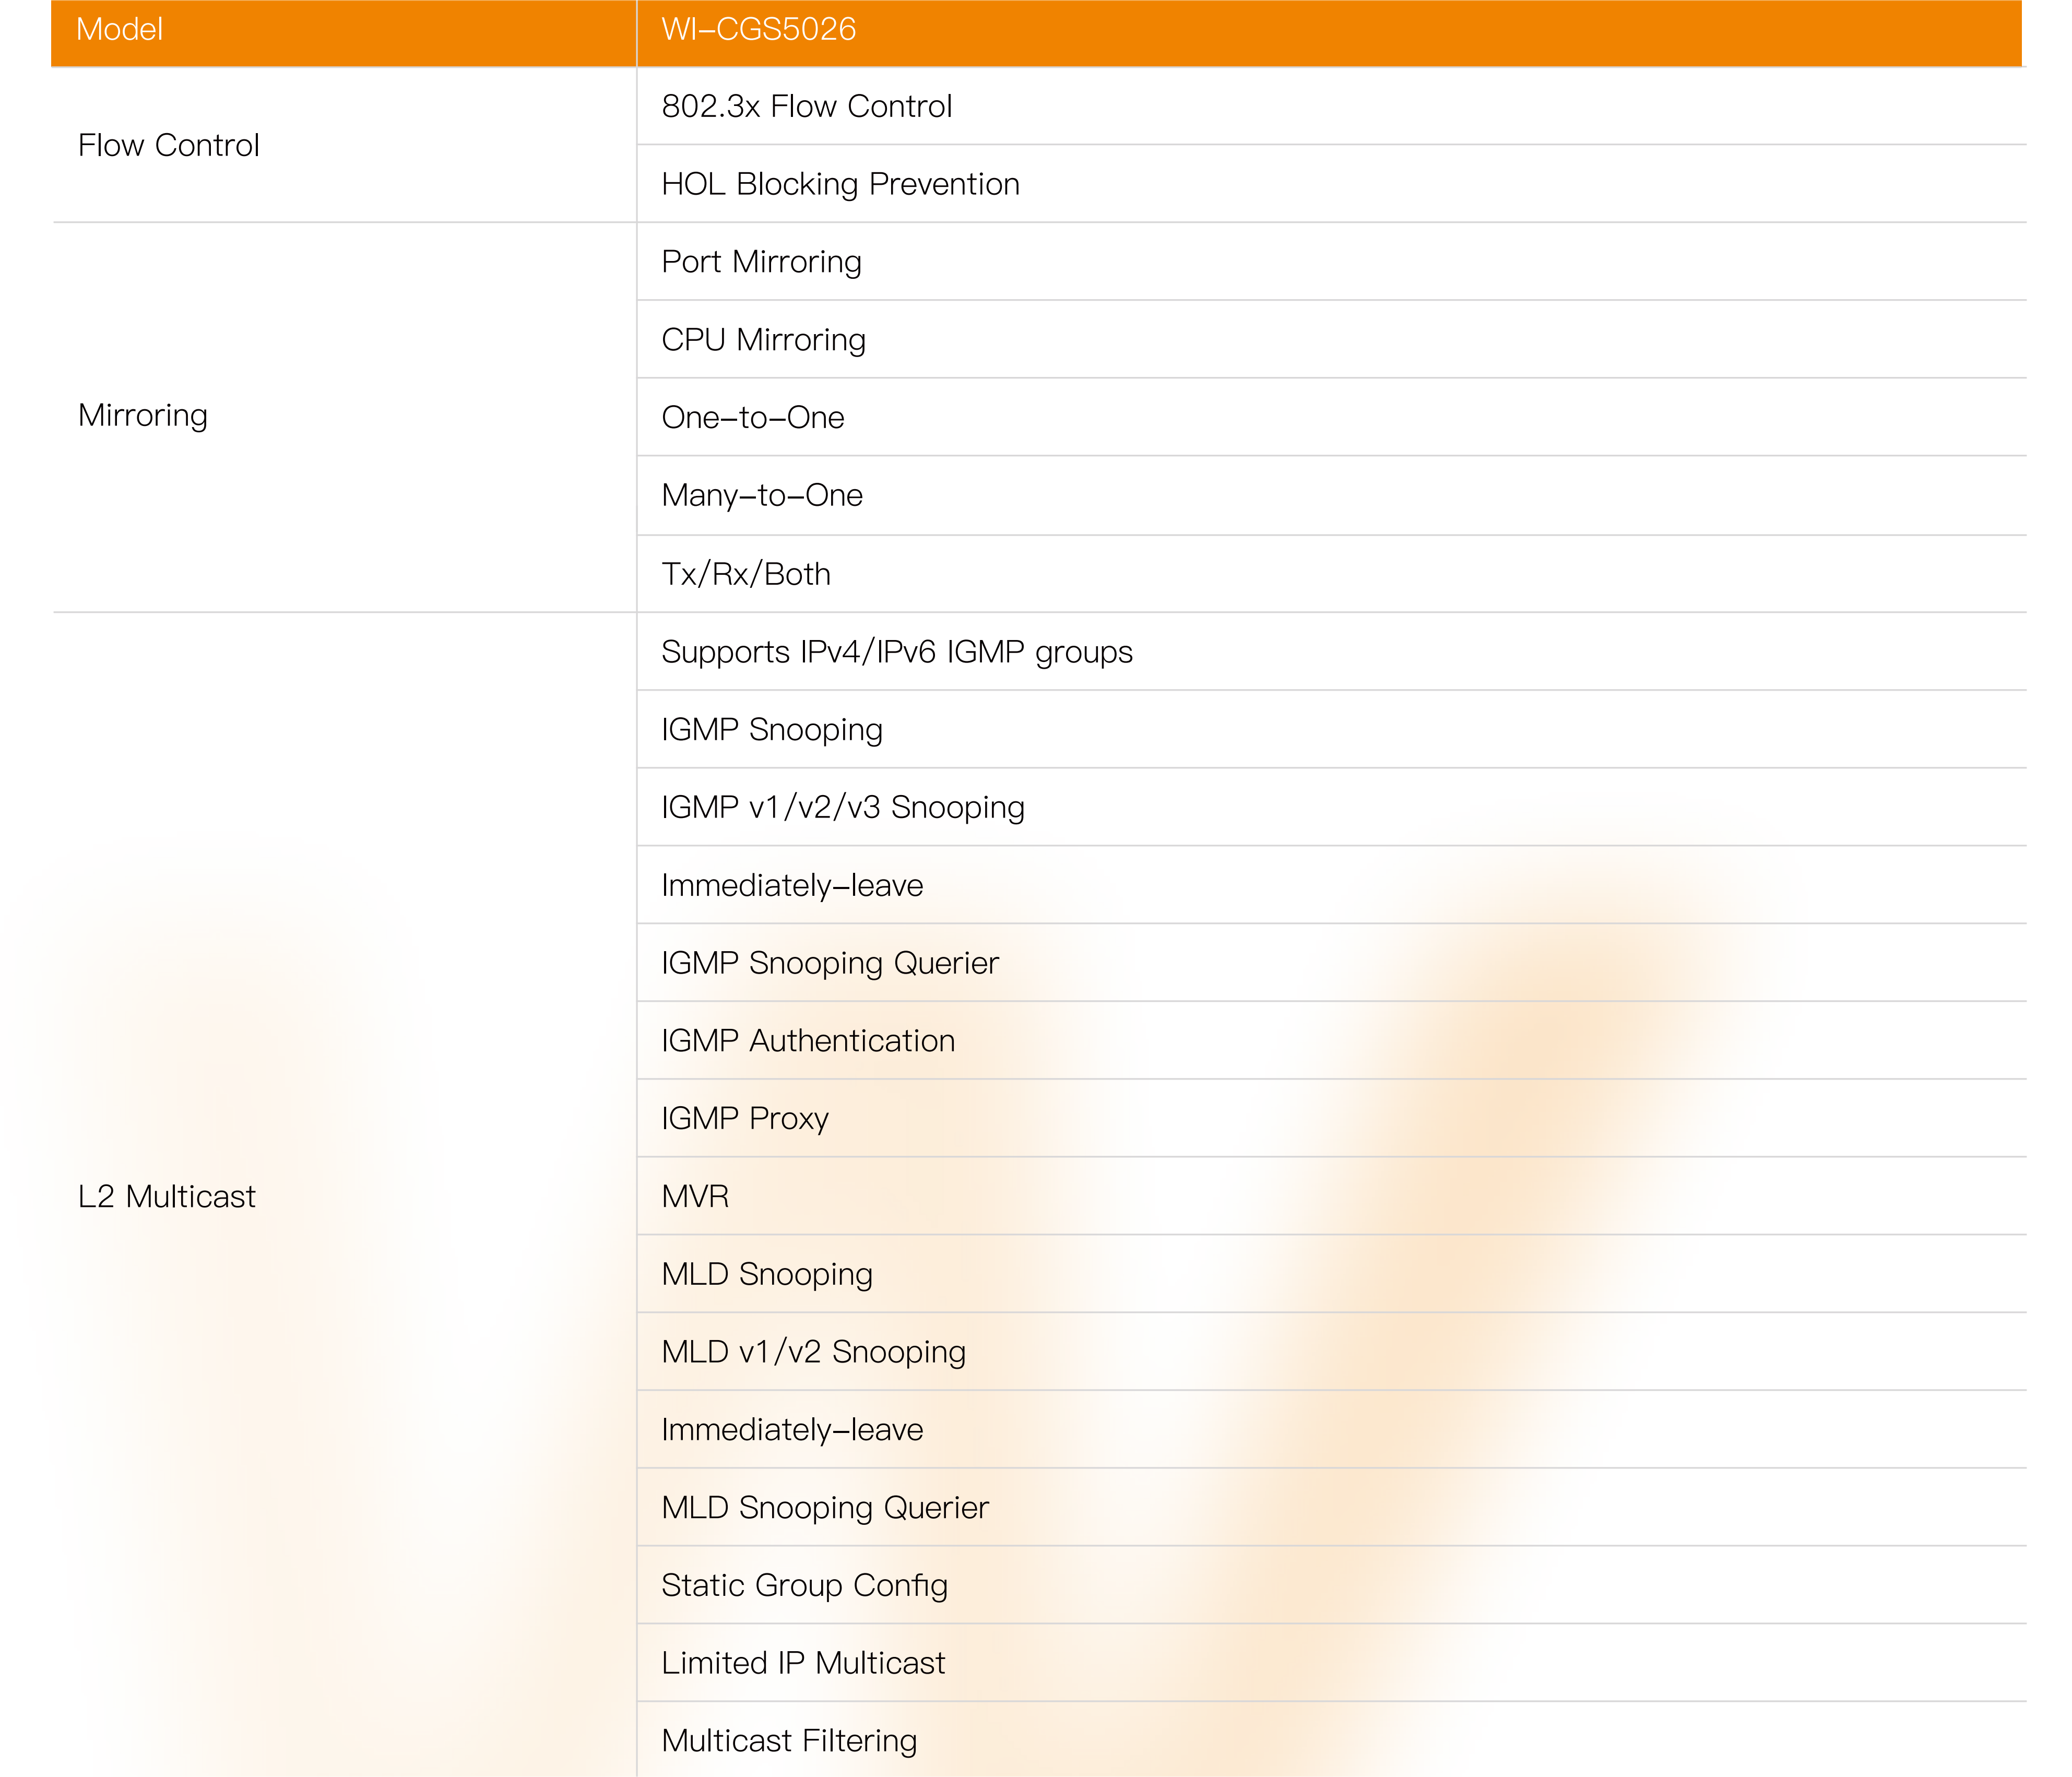The width and height of the screenshot is (2072, 1777).
Task: Click HOL Blocking Prevention entry
Action: tap(840, 184)
